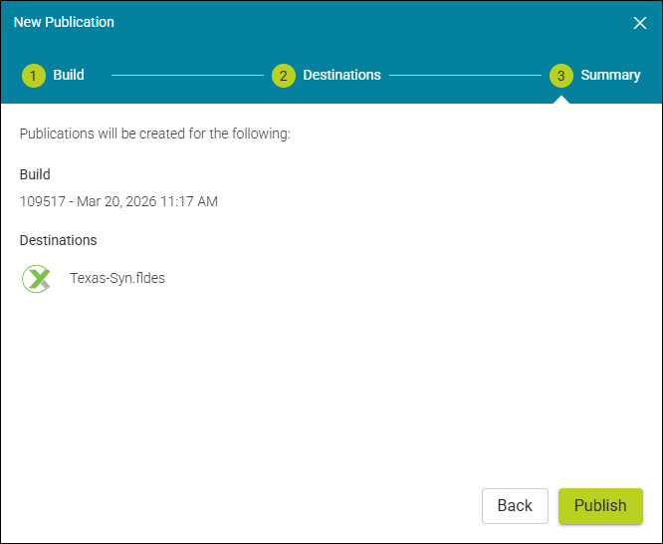Image resolution: width=663 pixels, height=544 pixels.
Task: Select the Texas-Syn.fldes destination name
Action: 117,279
